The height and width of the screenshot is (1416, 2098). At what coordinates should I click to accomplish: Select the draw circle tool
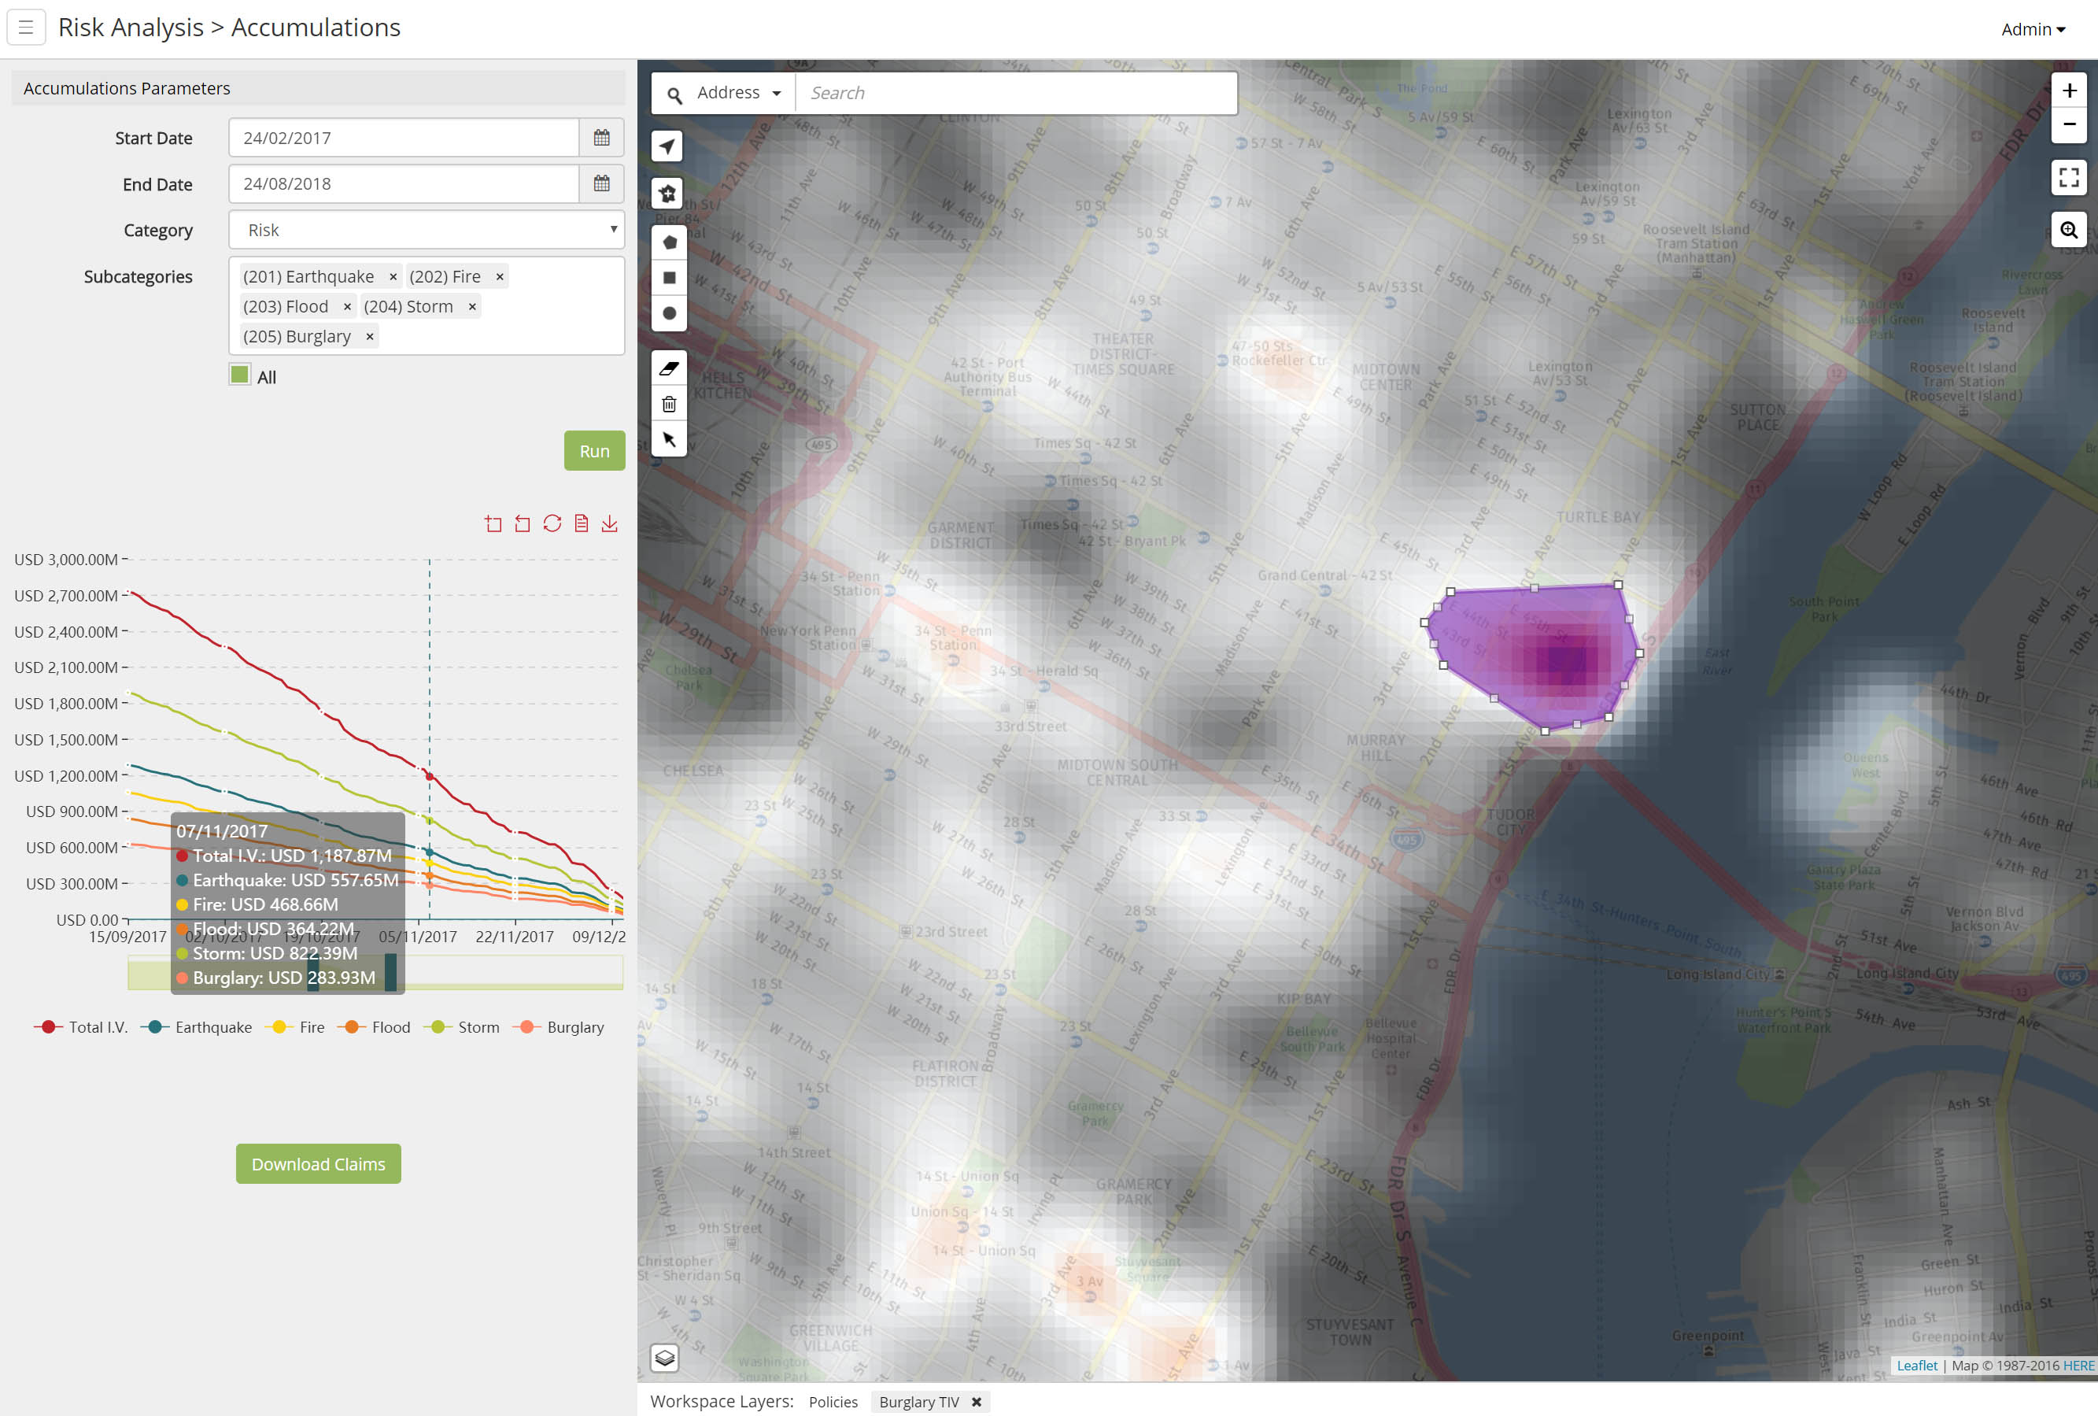(x=669, y=313)
